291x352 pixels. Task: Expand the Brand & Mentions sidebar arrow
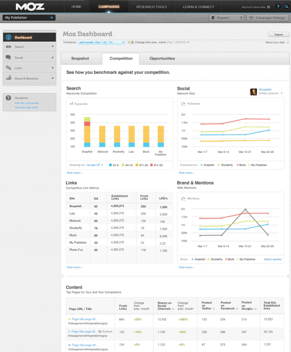[x=53, y=78]
